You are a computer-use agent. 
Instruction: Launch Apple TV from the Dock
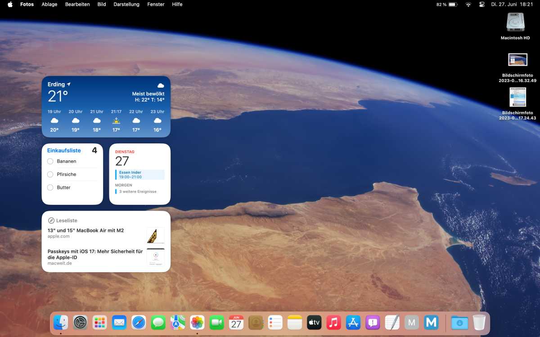click(x=314, y=322)
